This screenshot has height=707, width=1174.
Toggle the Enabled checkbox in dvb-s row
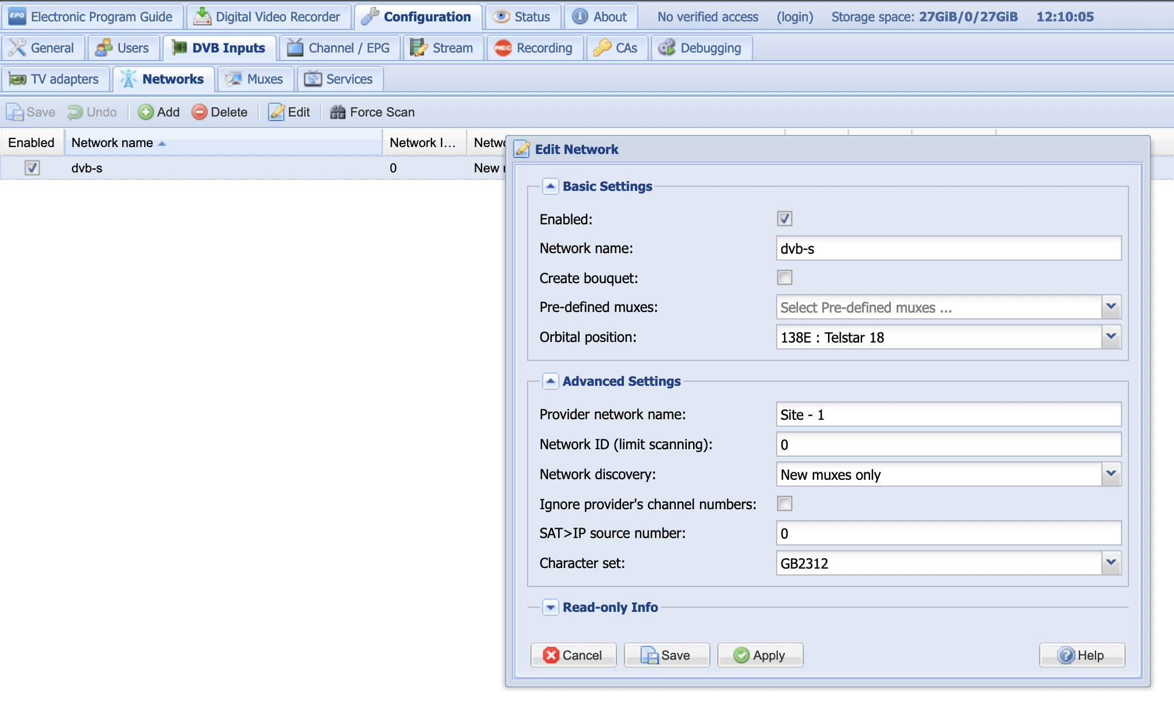(32, 168)
